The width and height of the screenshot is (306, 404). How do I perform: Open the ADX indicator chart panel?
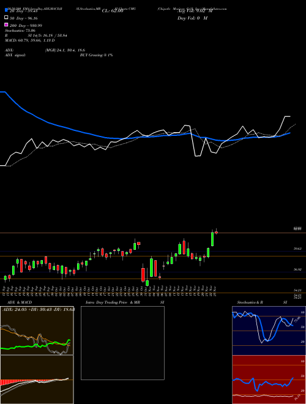[x=37, y=331]
